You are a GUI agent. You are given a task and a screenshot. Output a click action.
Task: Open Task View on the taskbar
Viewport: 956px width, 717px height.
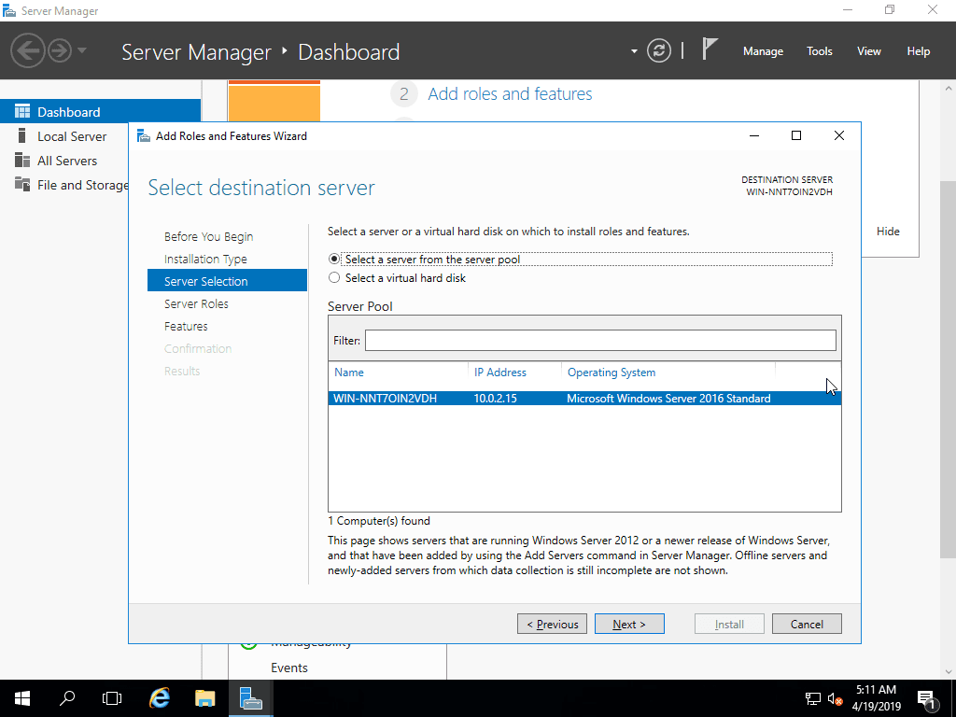coord(112,698)
